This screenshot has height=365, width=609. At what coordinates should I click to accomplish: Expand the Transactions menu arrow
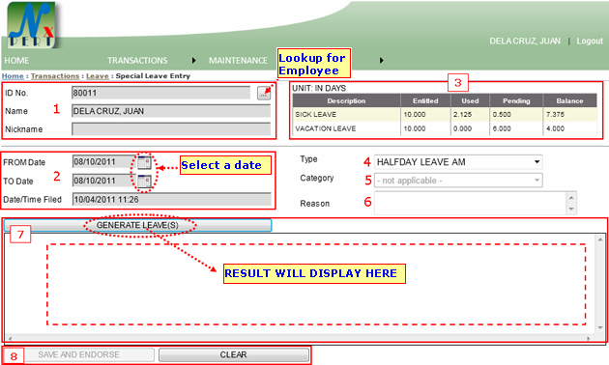point(193,61)
